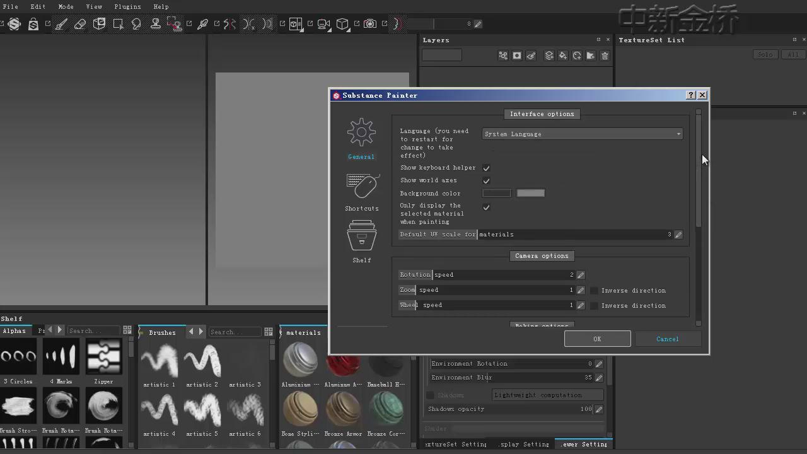Click Cancel button in preferences dialog
Image resolution: width=807 pixels, height=454 pixels.
(667, 339)
